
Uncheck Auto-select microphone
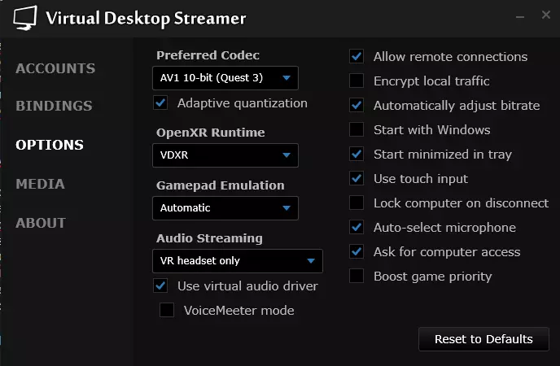pyautogui.click(x=357, y=227)
